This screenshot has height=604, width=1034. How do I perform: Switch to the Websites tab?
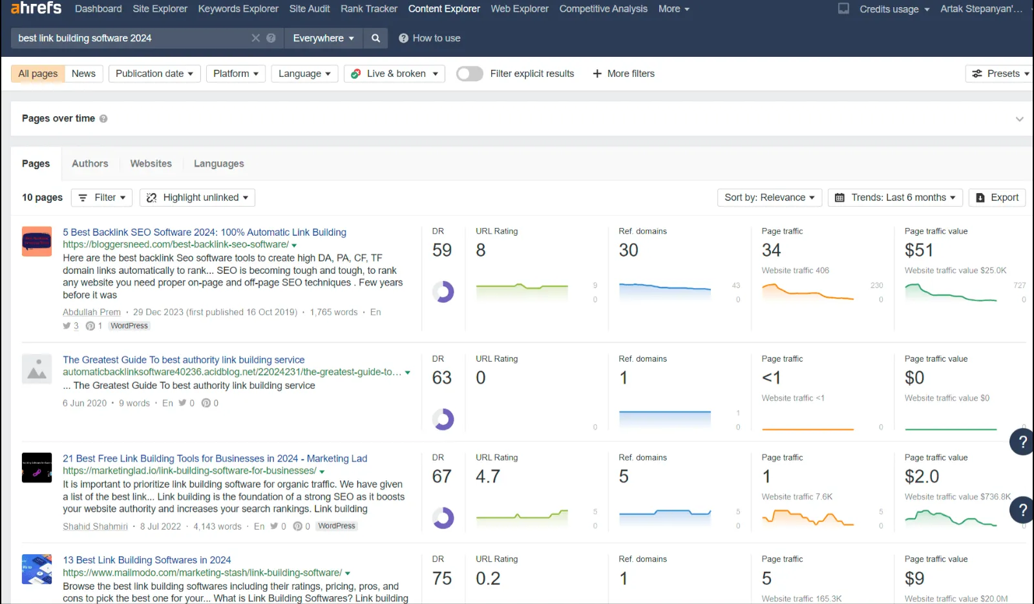point(151,163)
